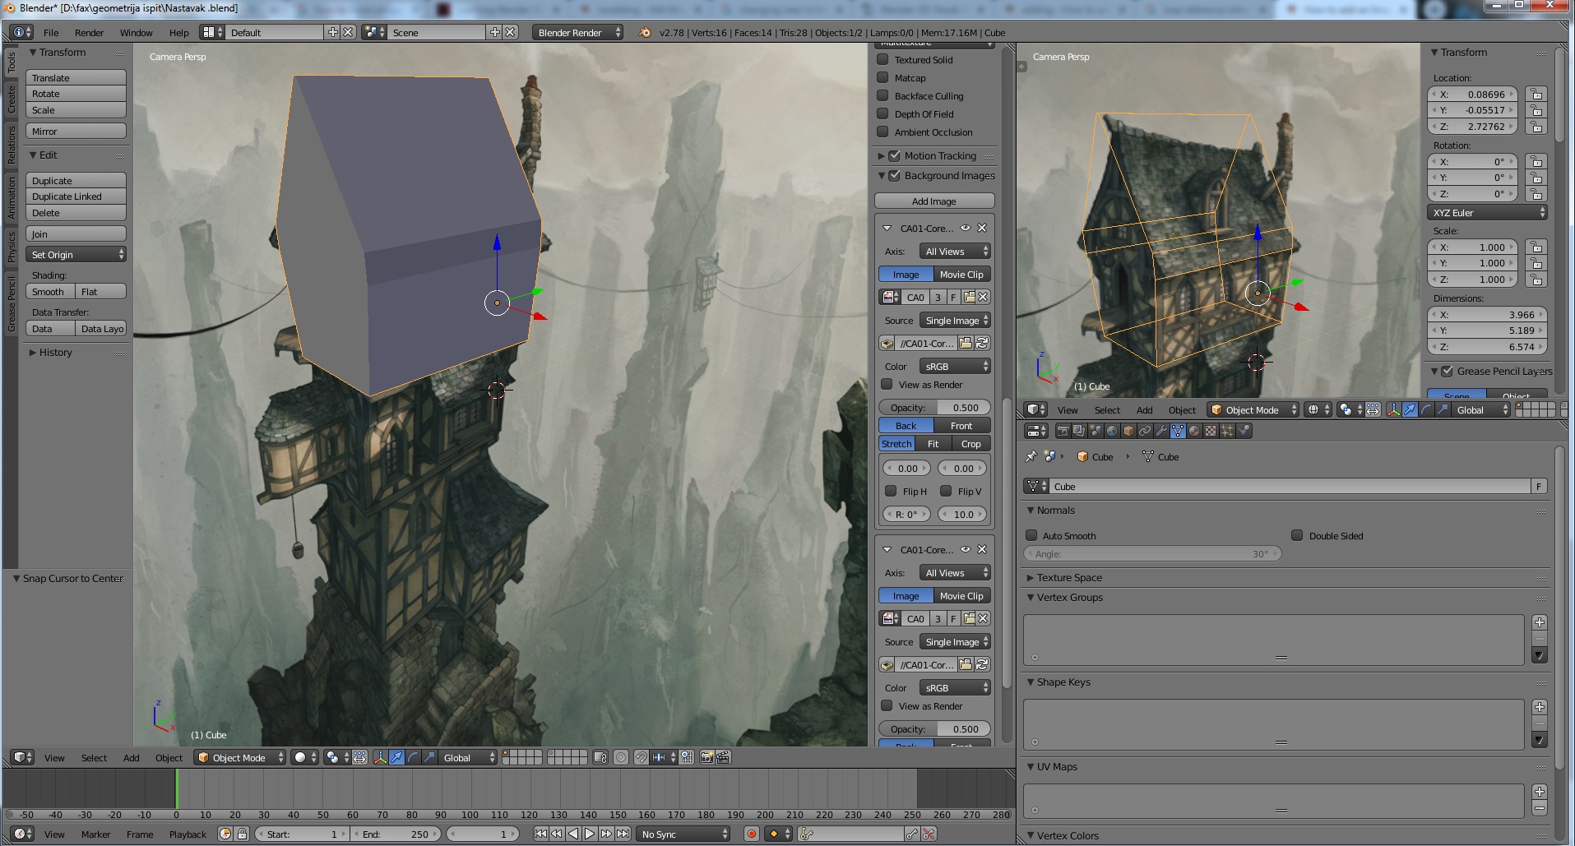
Task: Open the Marker menu in timeline
Action: tap(95, 834)
